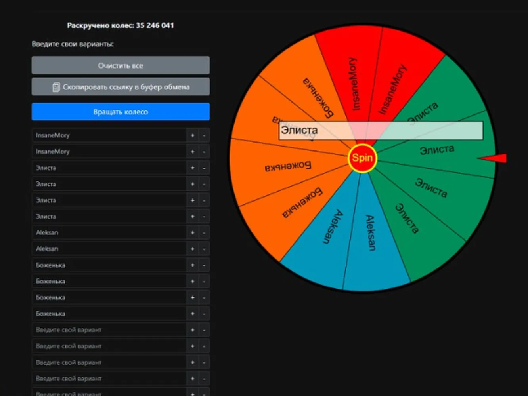Click plus next to the last Боженька entry
Screen dimensions: 528x396
[193, 314]
